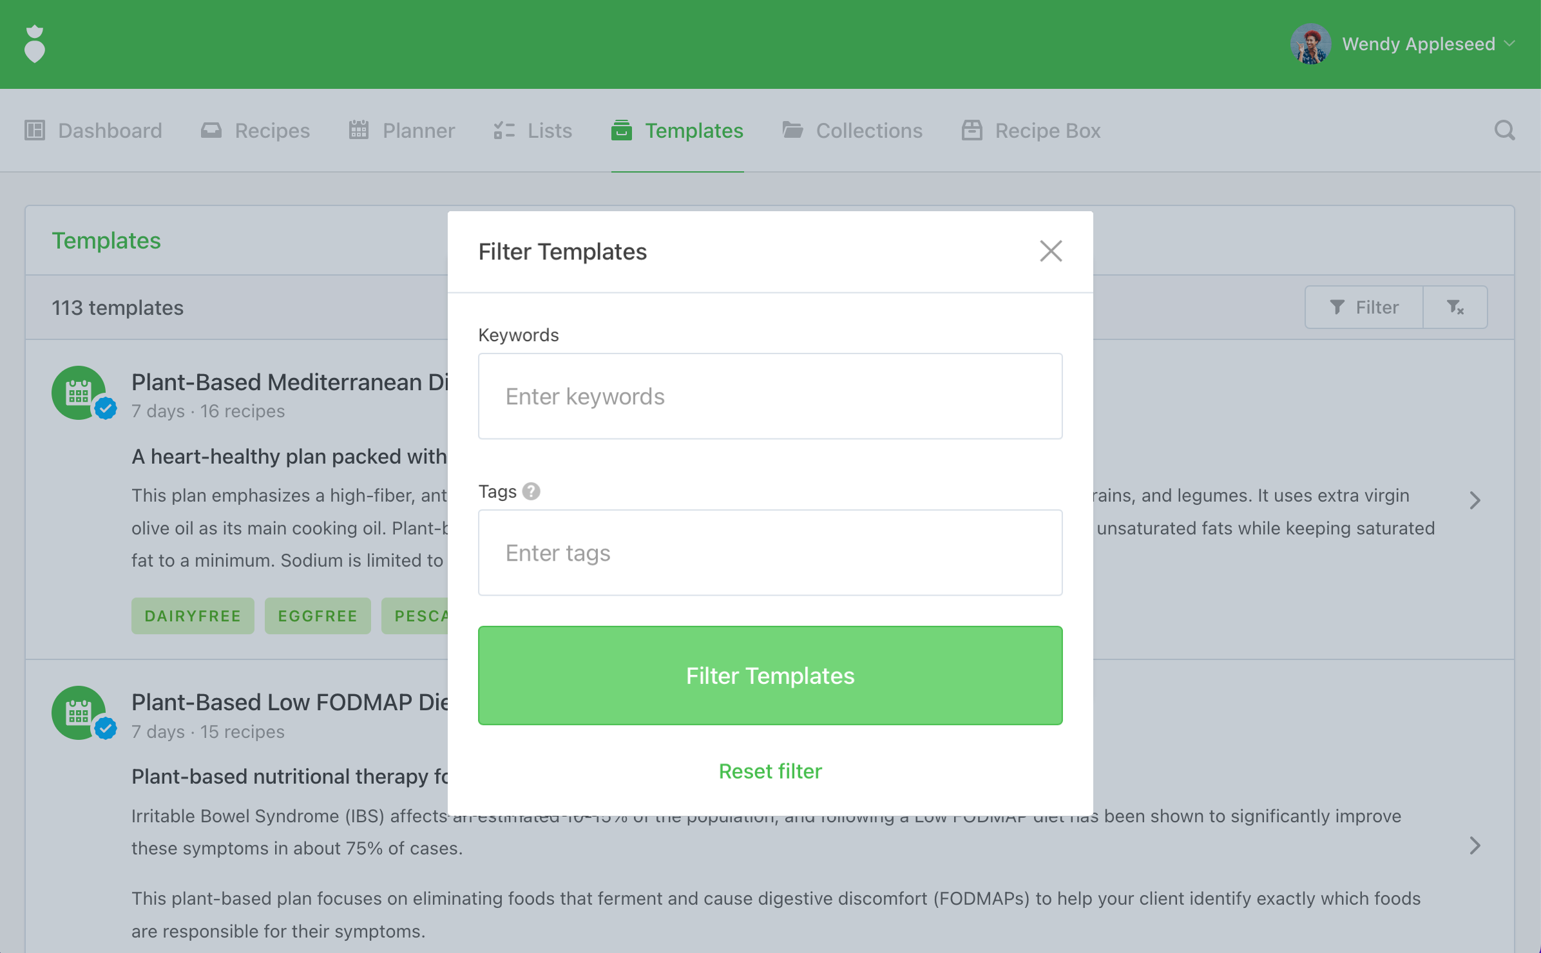Go to the Dashboard tab
The width and height of the screenshot is (1541, 953).
[x=94, y=131]
